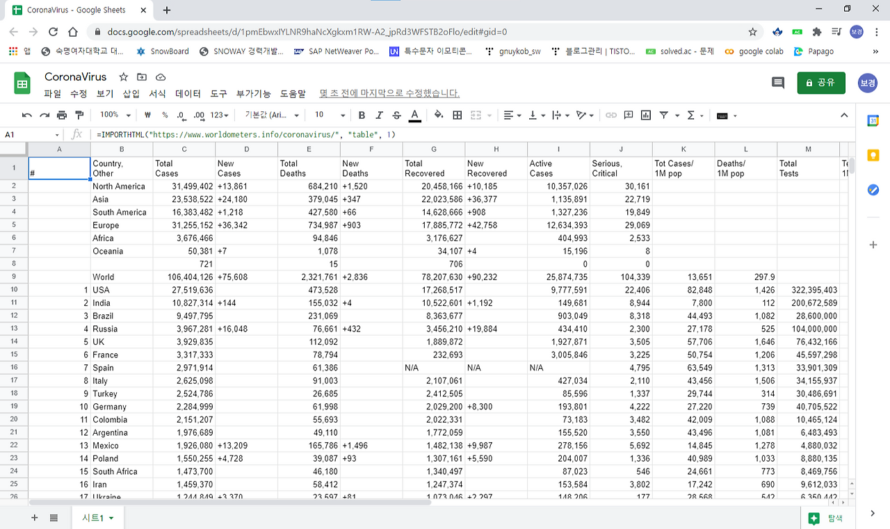Open Google Tasks in the side panel
This screenshot has height=529, width=890.
point(873,190)
